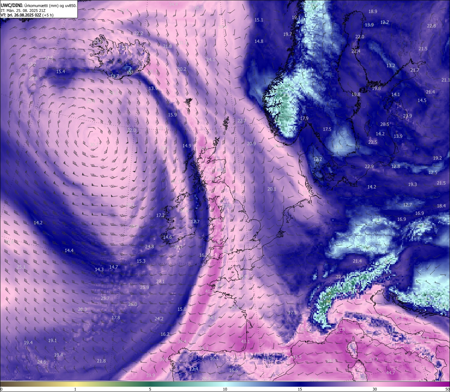This screenshot has height=392, width=450.
Task: Click the map value 16.6
Action: tap(233, 371)
